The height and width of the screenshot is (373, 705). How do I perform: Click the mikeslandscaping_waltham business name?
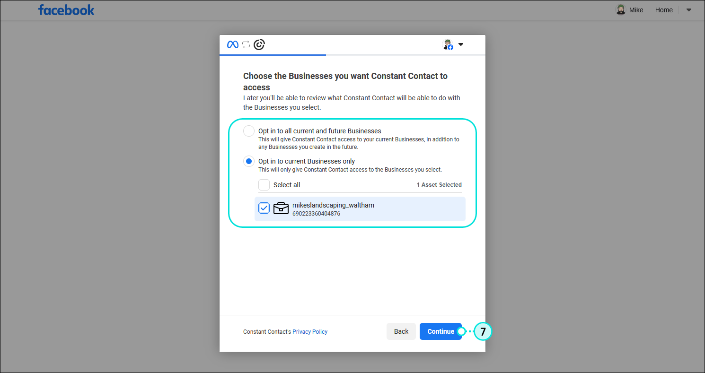tap(333, 205)
